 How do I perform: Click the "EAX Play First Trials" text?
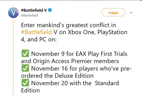coord(102,54)
